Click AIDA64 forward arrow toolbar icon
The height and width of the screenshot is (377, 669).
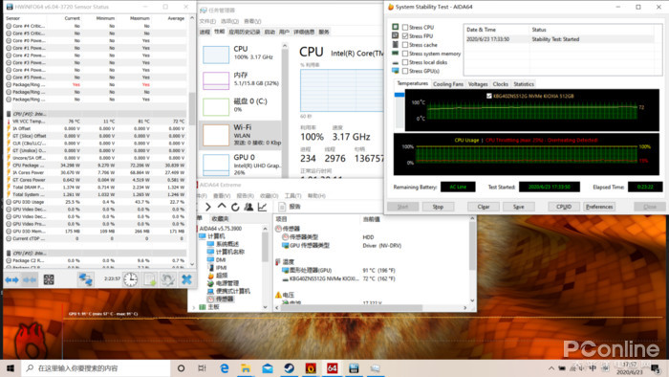coord(208,207)
